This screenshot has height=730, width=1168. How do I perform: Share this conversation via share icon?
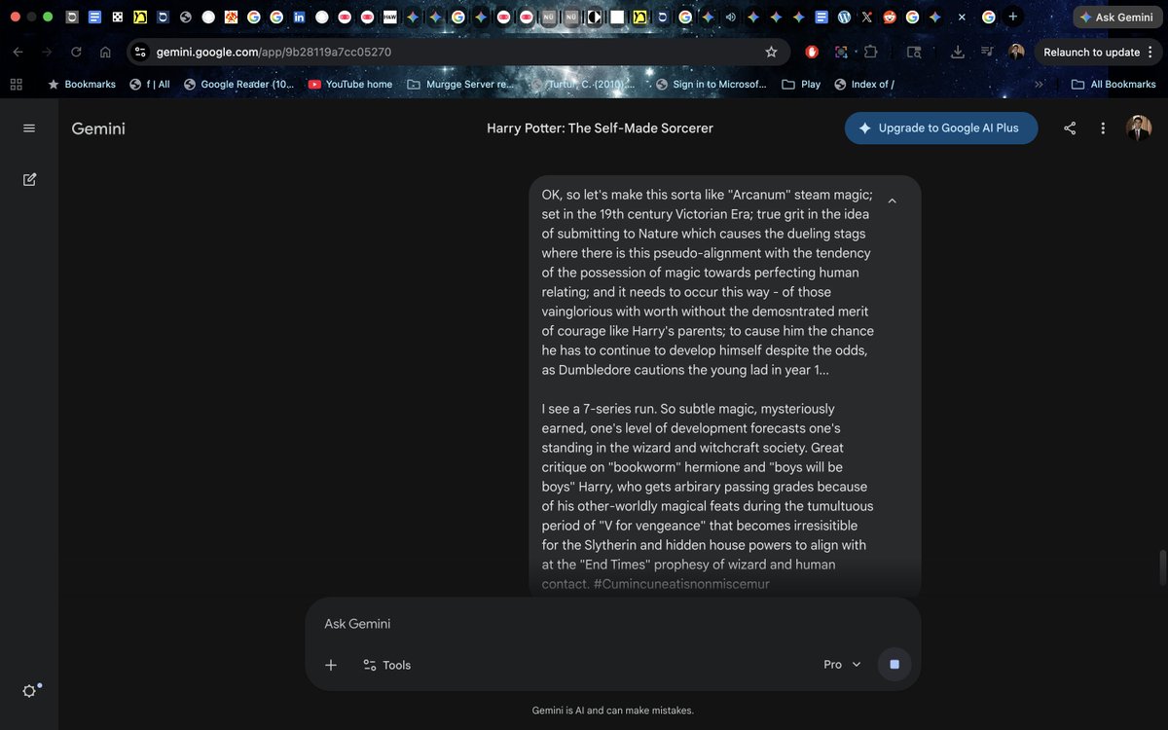[x=1070, y=128]
